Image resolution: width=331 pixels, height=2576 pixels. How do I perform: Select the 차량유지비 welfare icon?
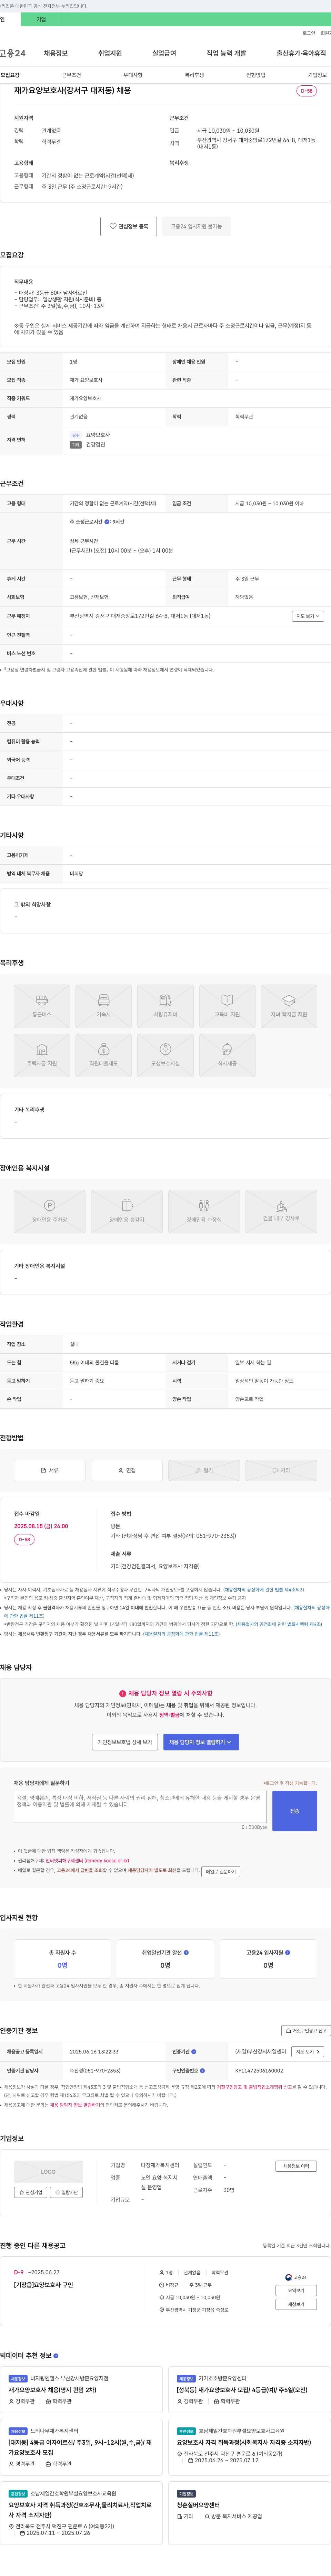tap(165, 1006)
